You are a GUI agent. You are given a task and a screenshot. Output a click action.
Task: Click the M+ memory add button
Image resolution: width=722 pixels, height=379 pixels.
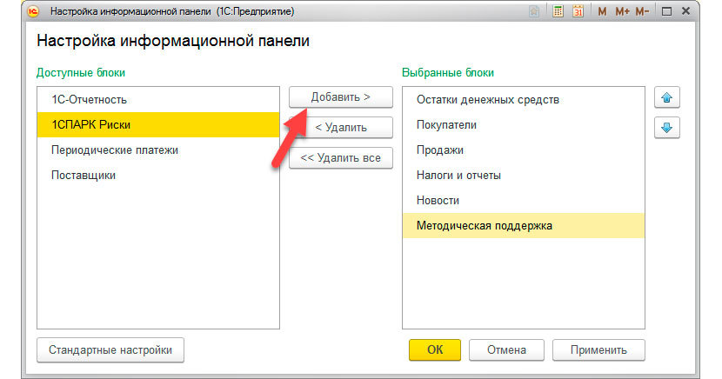coord(622,12)
